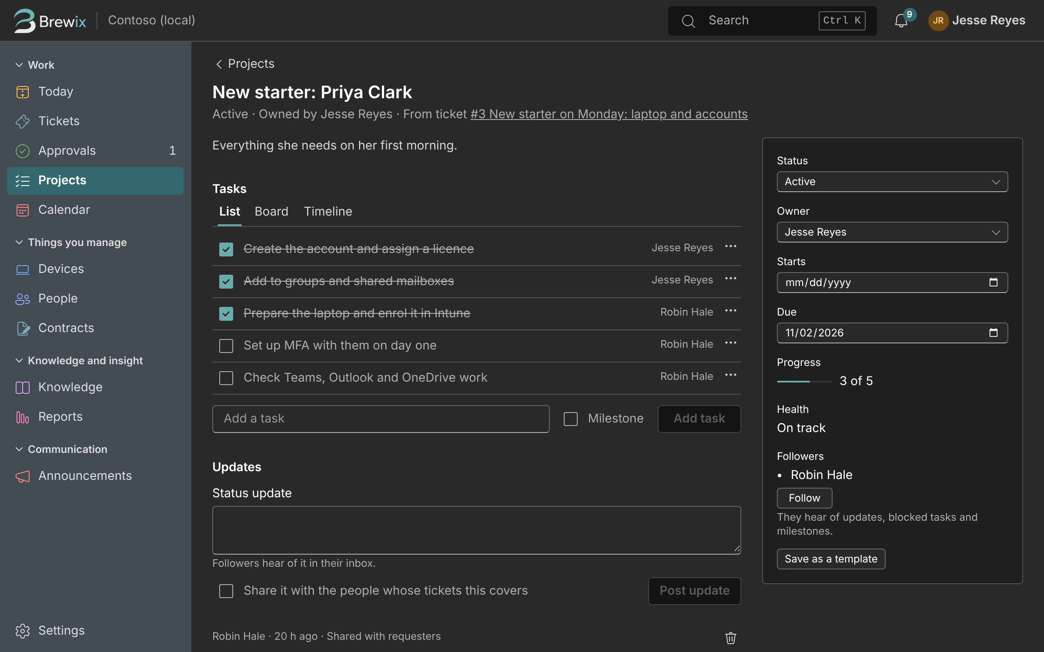Open Contracts in the sidebar
This screenshot has width=1044, height=652.
point(95,328)
